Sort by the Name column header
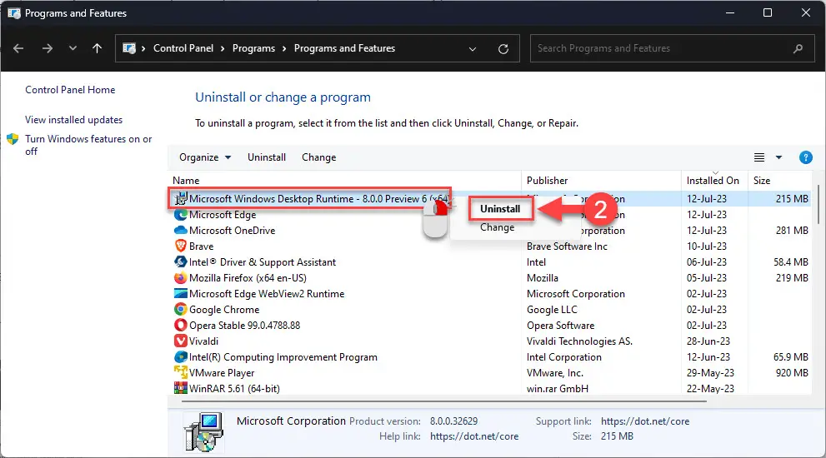826x458 pixels. coord(186,181)
